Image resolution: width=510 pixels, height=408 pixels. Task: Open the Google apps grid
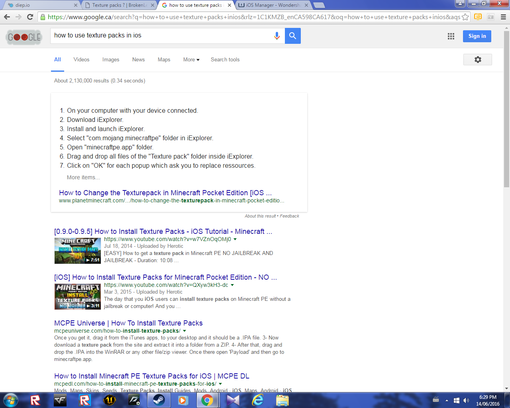tap(451, 36)
